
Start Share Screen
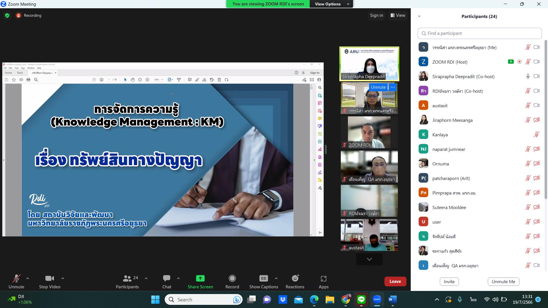200,281
